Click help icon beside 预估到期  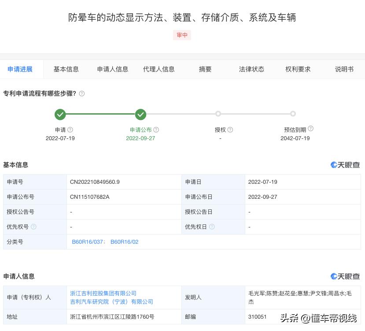(x=310, y=128)
